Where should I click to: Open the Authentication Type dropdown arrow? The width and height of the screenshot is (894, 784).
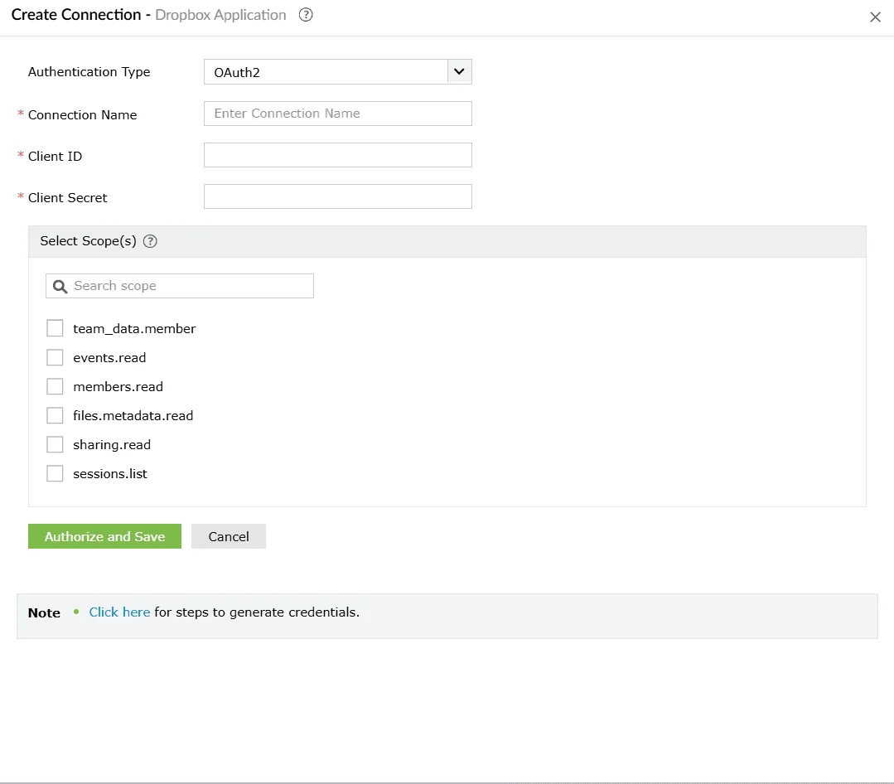[x=459, y=72]
